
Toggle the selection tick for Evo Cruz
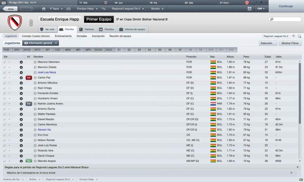pos(5,135)
